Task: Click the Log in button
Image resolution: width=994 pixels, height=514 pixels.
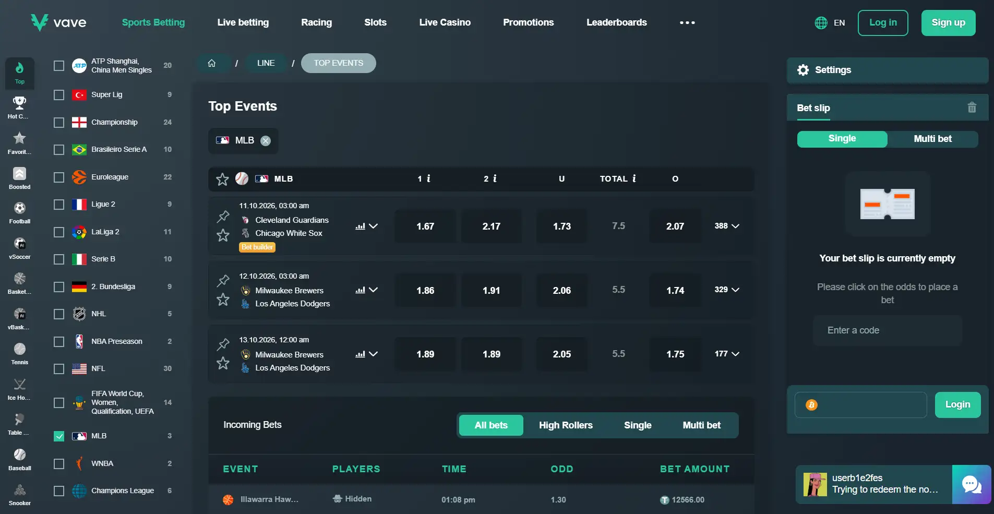Action: 883,23
